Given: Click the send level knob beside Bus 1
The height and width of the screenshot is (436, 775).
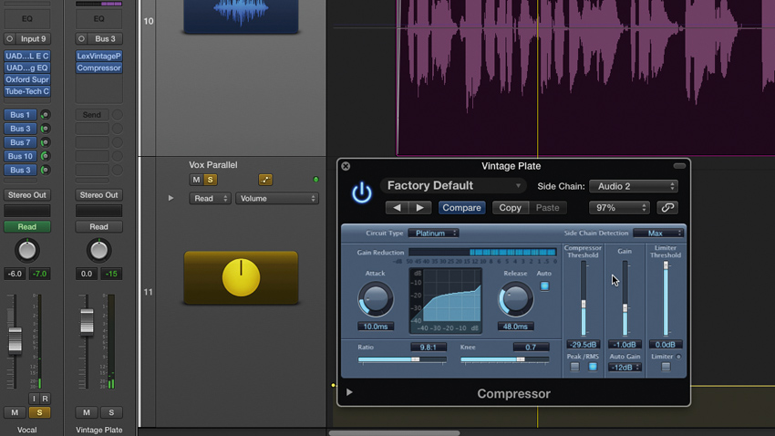Looking at the screenshot, I should 45,115.
